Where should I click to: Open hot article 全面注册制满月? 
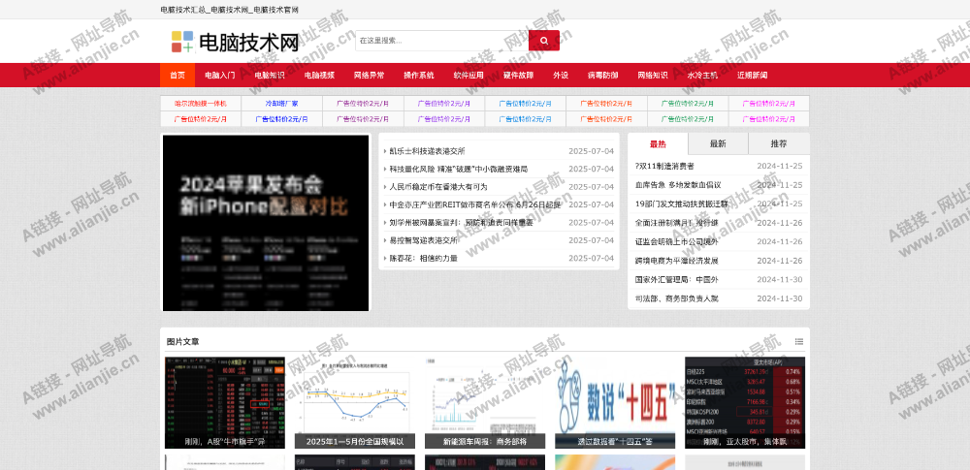677,223
